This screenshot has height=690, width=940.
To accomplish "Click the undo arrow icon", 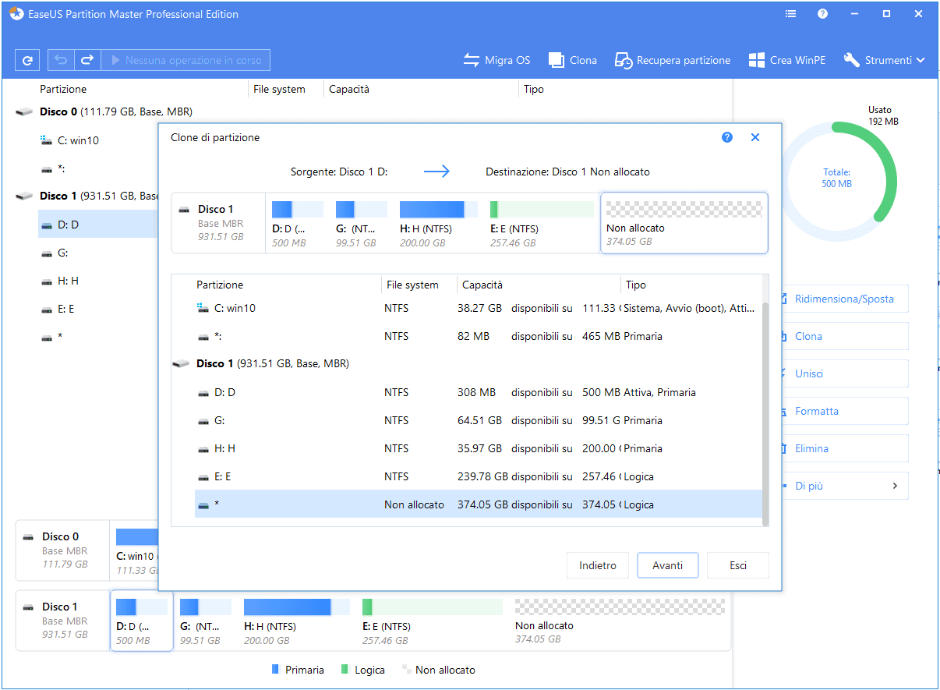I will [61, 60].
